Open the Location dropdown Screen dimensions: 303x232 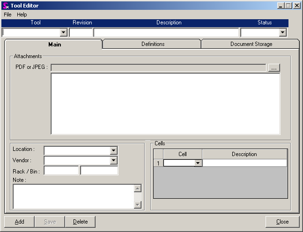point(113,150)
